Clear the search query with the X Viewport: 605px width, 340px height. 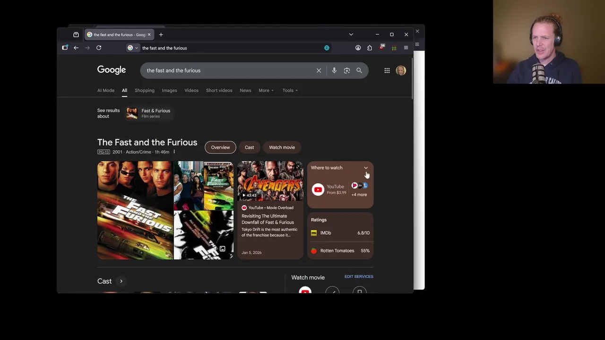tap(319, 70)
